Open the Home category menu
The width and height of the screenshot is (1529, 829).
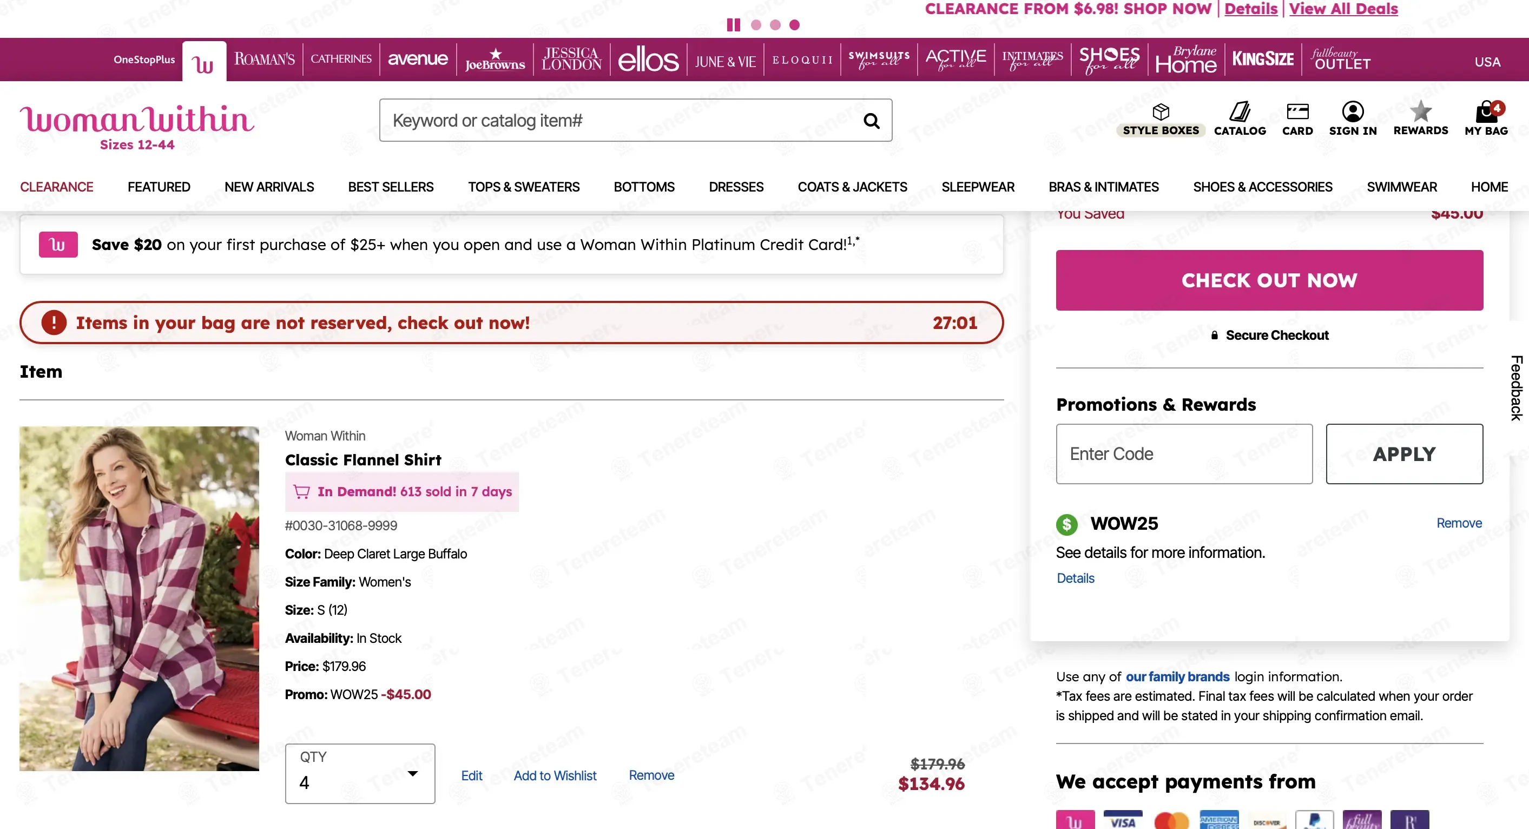coord(1489,187)
